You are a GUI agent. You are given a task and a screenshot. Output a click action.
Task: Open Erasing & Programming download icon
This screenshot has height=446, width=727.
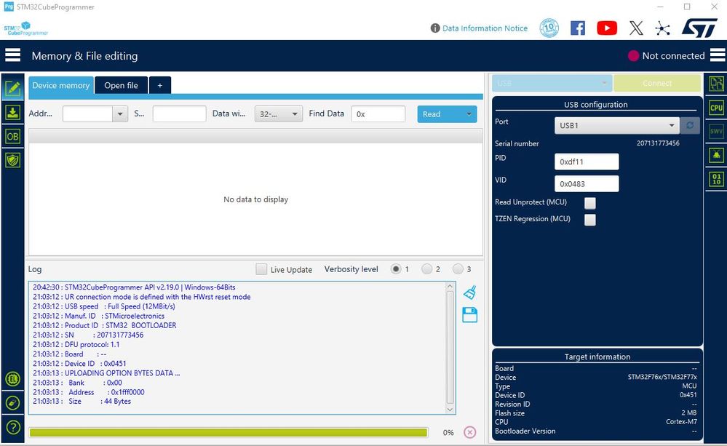[12, 112]
